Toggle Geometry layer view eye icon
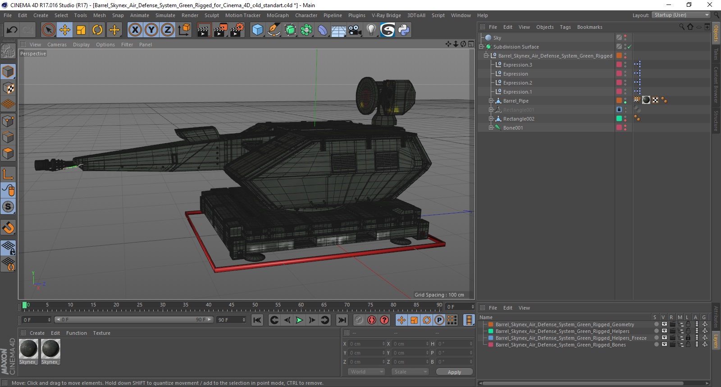The image size is (721, 387). pyautogui.click(x=664, y=324)
